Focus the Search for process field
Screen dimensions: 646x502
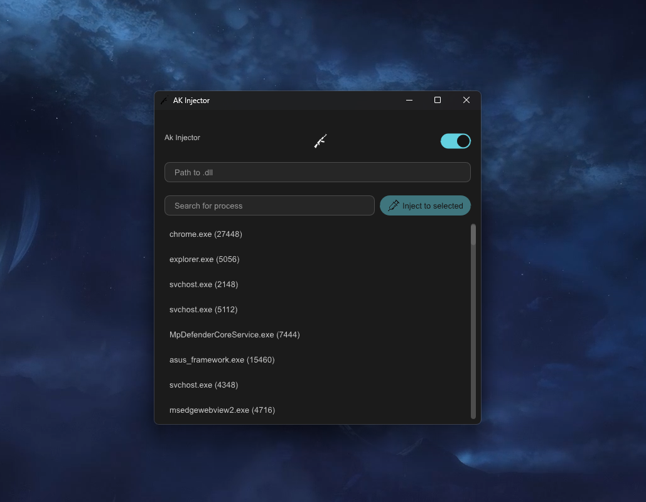coord(269,205)
